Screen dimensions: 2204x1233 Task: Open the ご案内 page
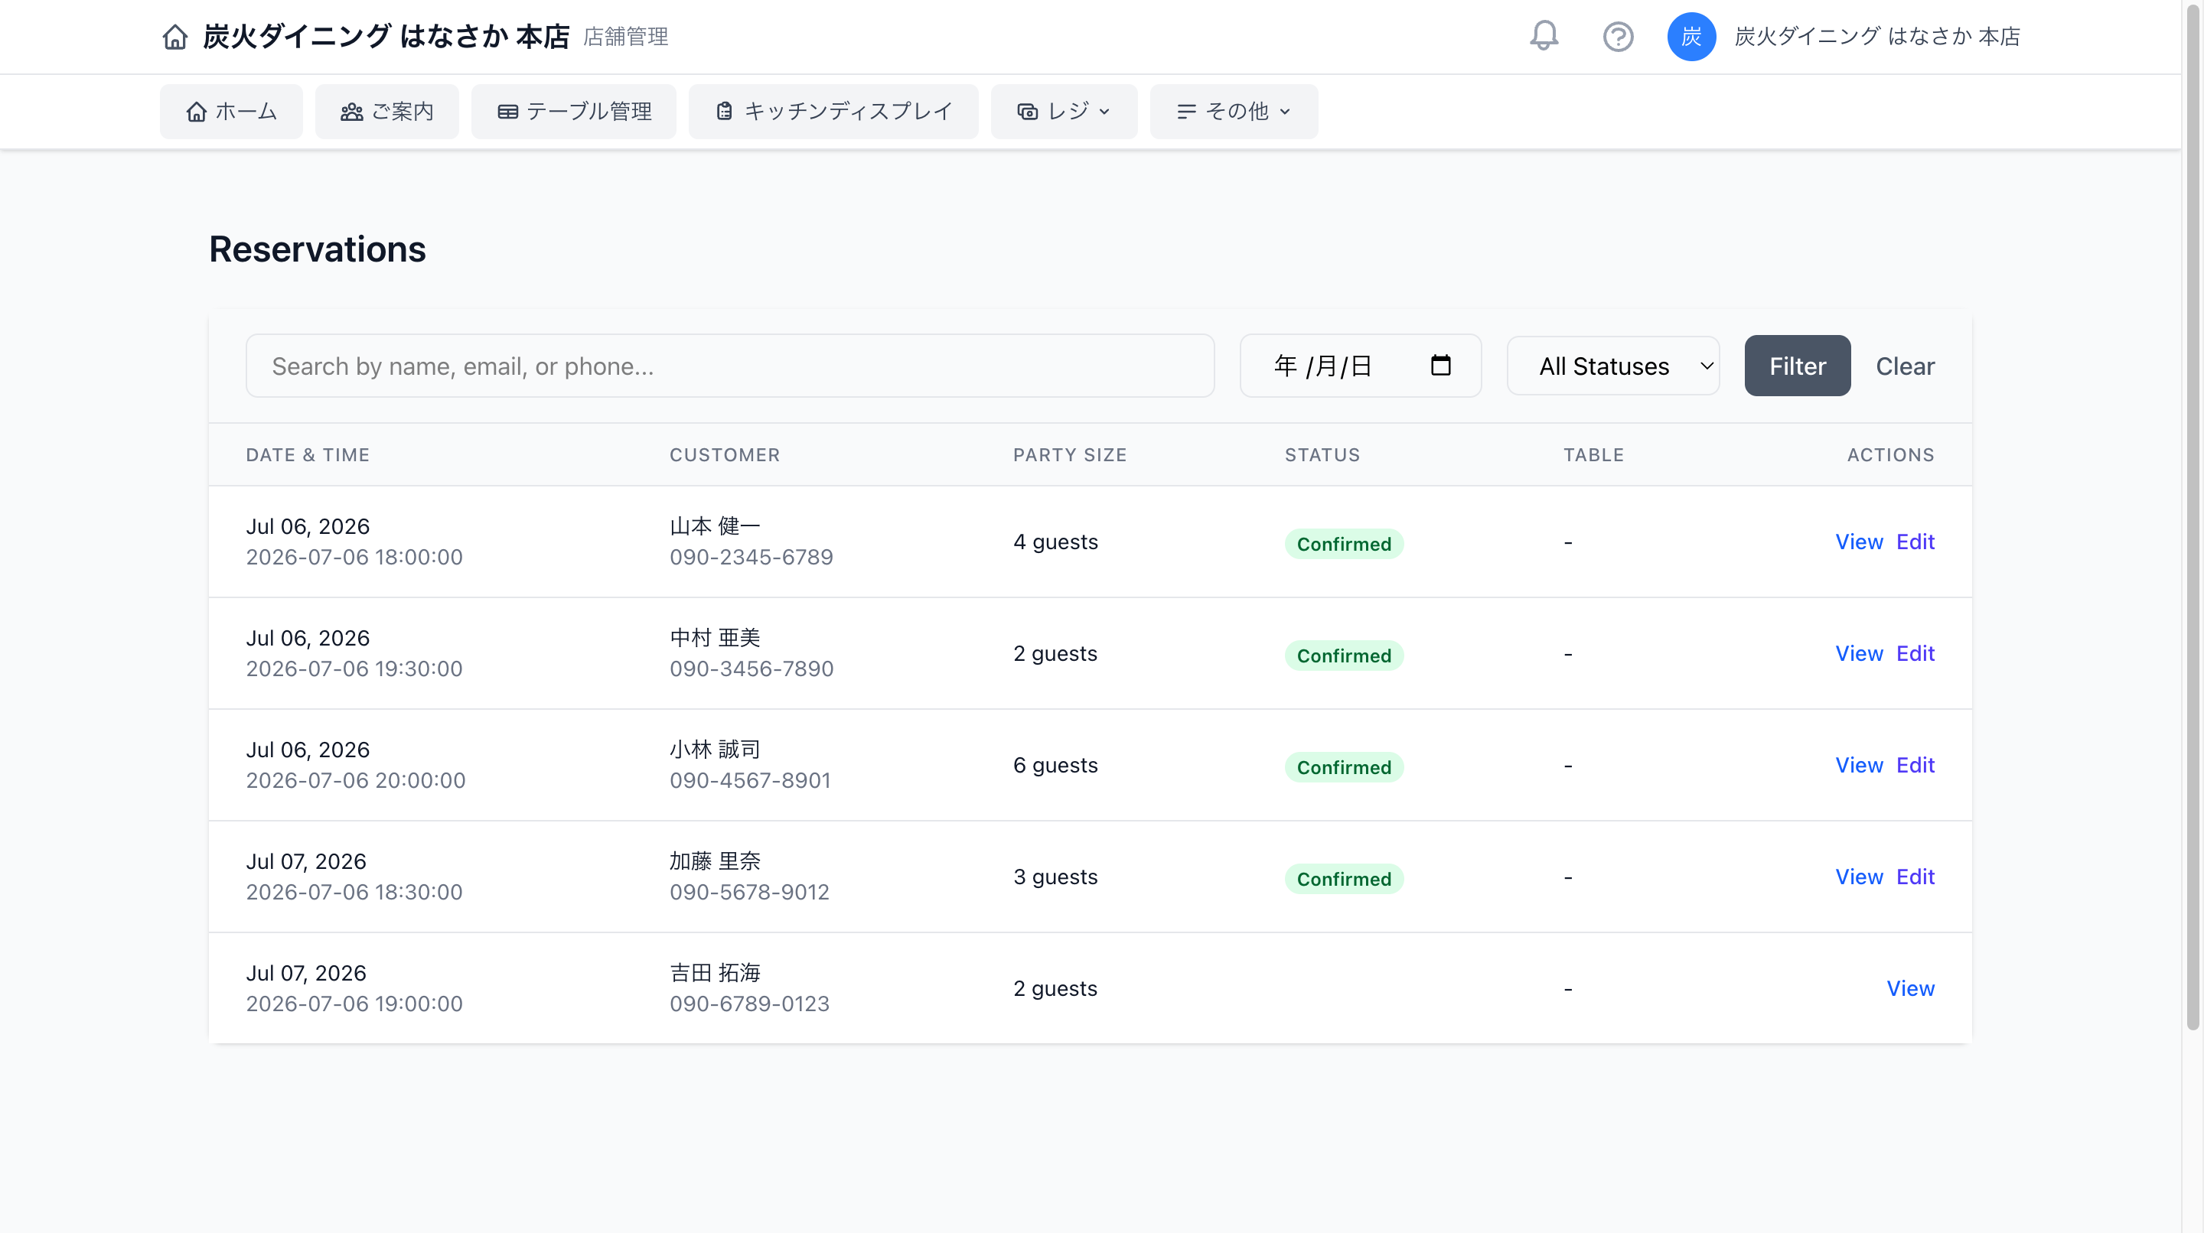pos(386,111)
